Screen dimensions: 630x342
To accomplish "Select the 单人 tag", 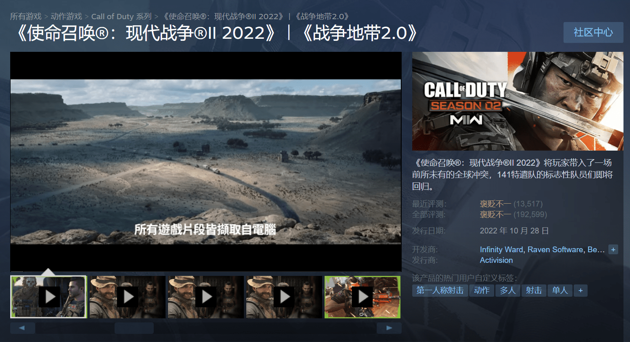I will tap(560, 290).
